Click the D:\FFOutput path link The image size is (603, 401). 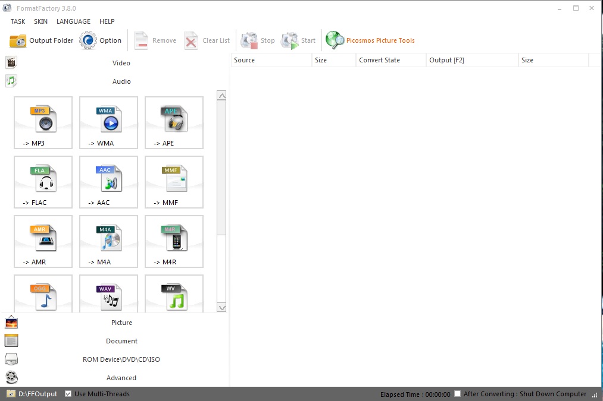pyautogui.click(x=38, y=394)
